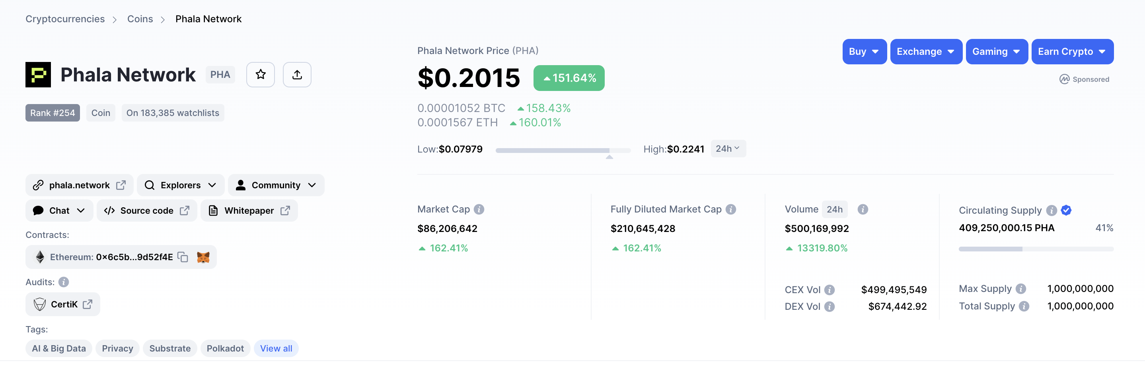
Task: Select the Privacy tag
Action: click(117, 348)
